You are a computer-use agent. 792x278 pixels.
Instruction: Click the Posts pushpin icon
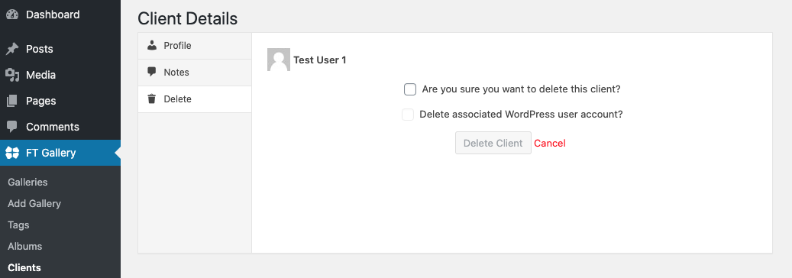(12, 49)
